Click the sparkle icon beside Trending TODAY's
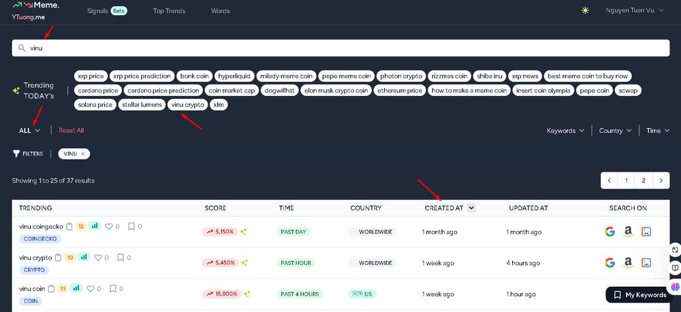The image size is (681, 312). [16, 91]
